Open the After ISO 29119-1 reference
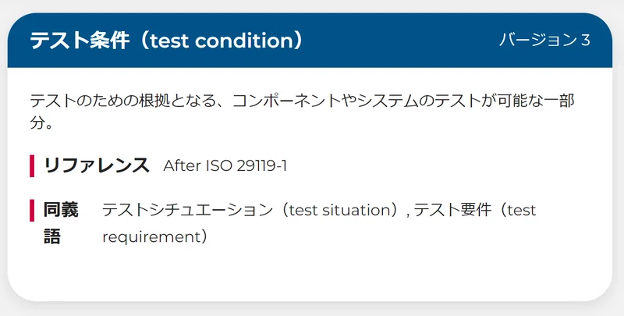The image size is (624, 316). pyautogui.click(x=225, y=165)
